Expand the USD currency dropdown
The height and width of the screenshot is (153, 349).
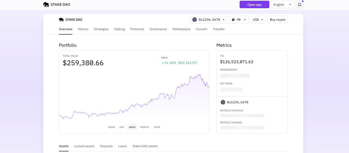258,19
